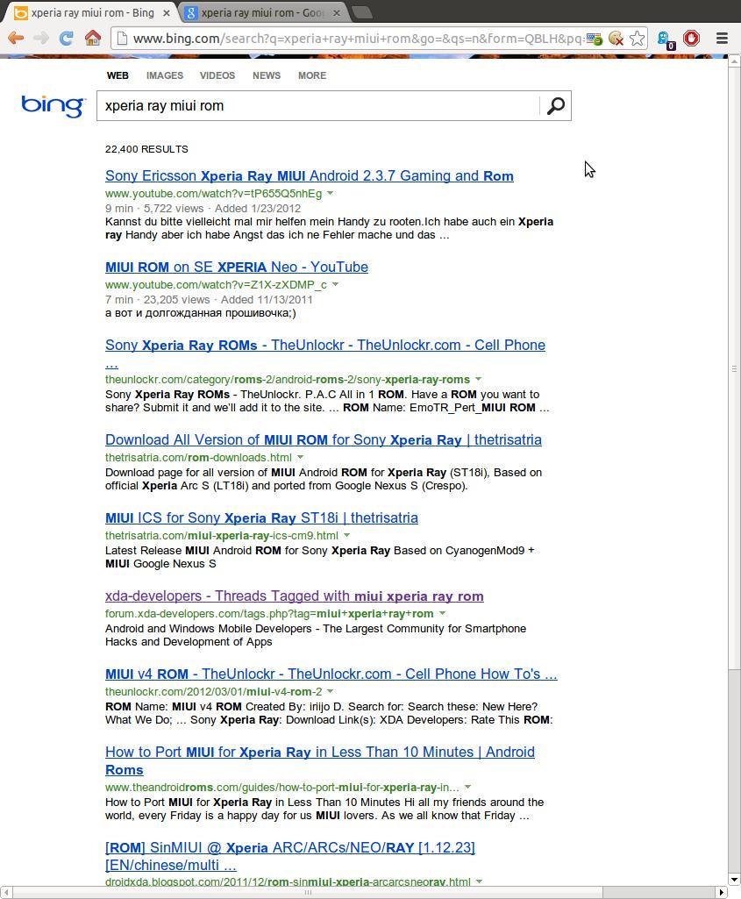
Task: Close the Bing search tab
Action: pos(167,12)
